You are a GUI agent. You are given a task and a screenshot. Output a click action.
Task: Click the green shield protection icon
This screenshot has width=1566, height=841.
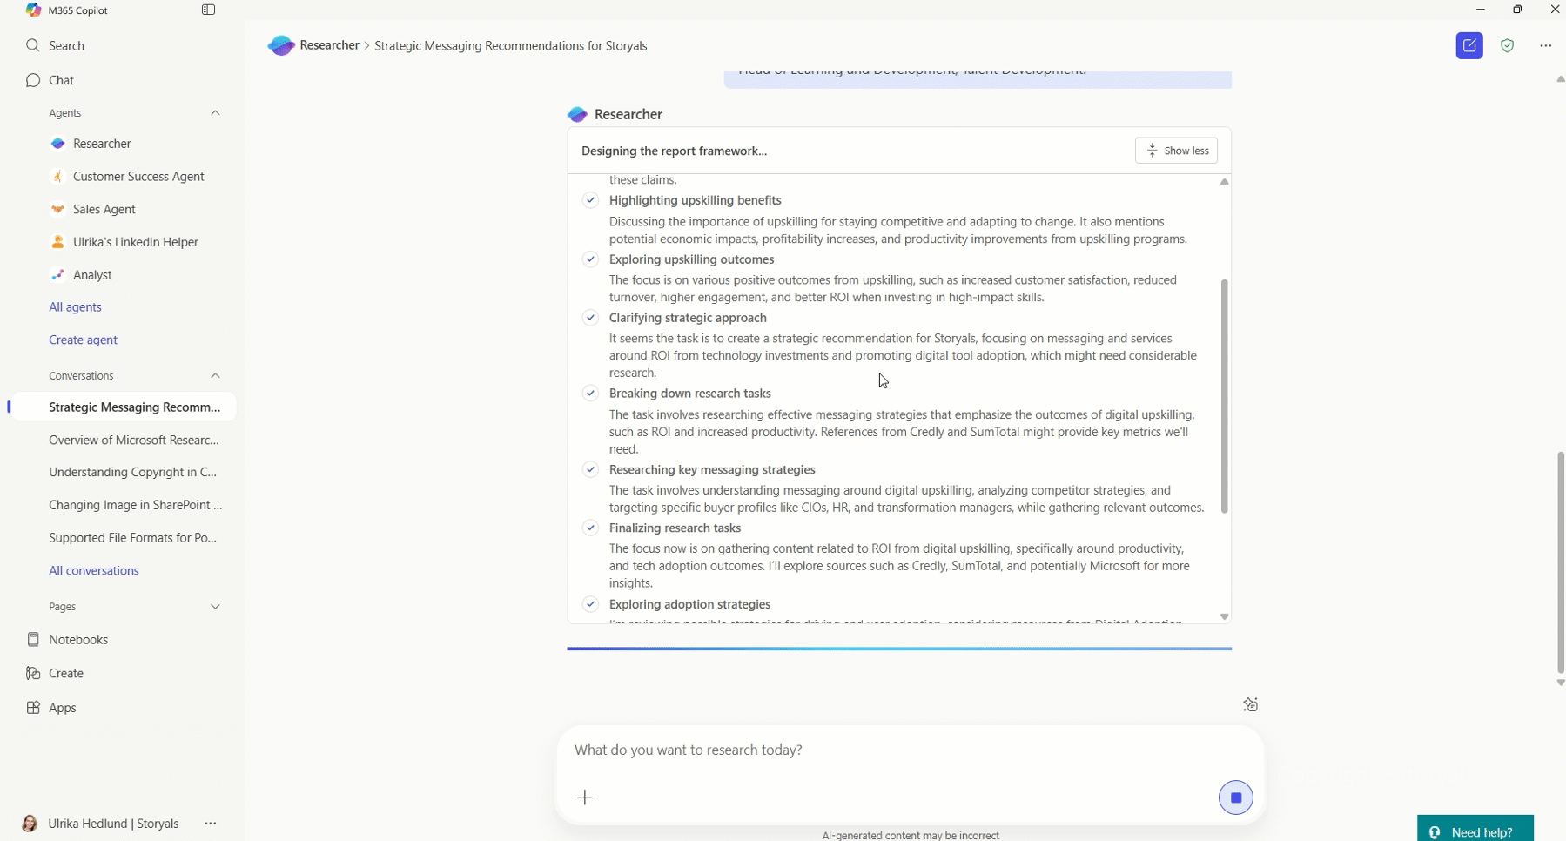[1508, 46]
